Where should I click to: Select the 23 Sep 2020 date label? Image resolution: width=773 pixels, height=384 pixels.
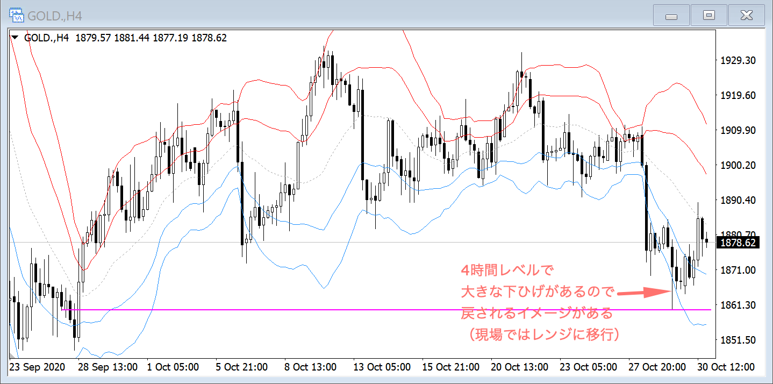coord(37,367)
